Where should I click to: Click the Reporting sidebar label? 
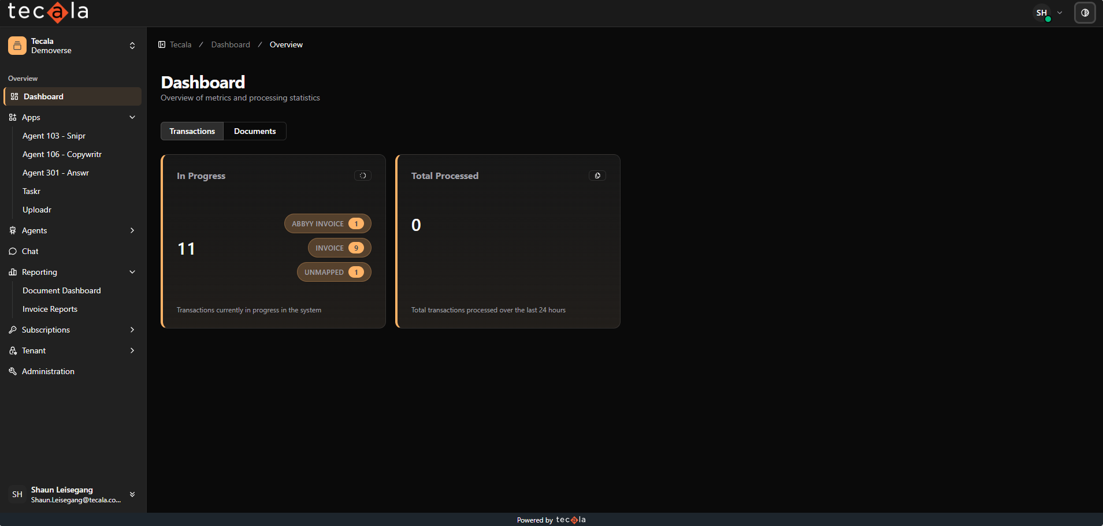tap(39, 272)
